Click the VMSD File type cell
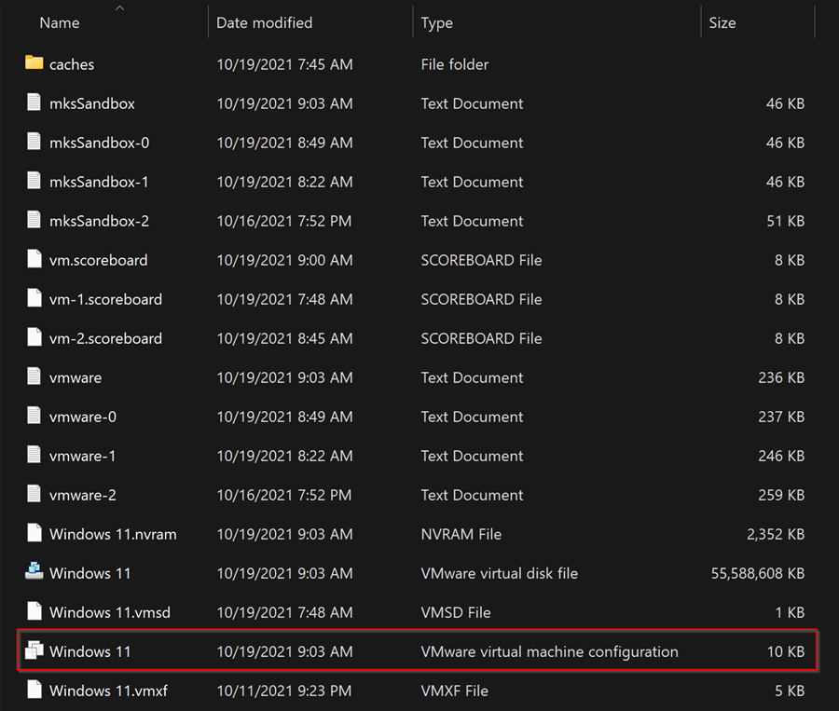 click(x=456, y=612)
